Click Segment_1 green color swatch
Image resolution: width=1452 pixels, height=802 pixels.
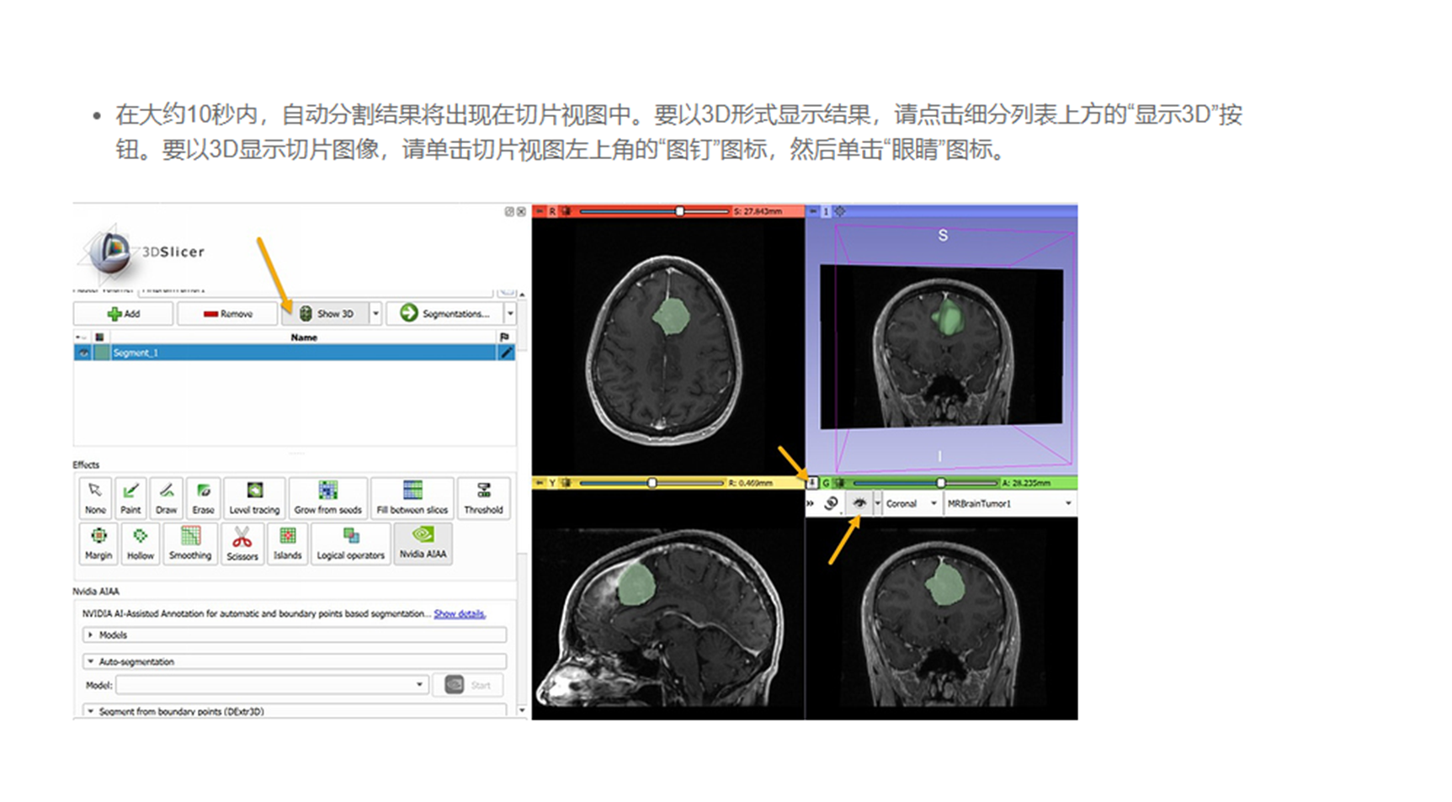[x=102, y=353]
